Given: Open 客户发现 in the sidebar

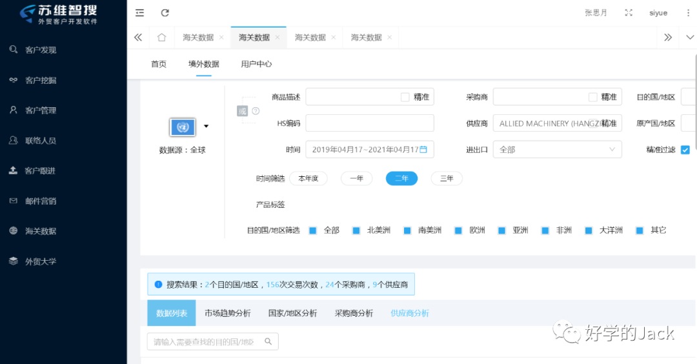Looking at the screenshot, I should [x=41, y=50].
